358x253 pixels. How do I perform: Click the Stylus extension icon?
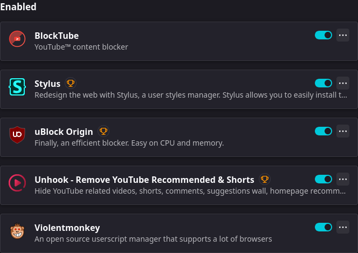[17, 87]
